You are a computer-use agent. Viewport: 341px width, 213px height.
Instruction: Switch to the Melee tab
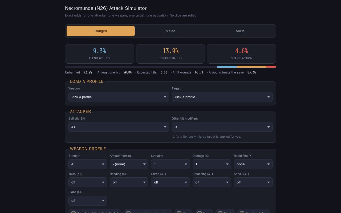[x=170, y=31]
